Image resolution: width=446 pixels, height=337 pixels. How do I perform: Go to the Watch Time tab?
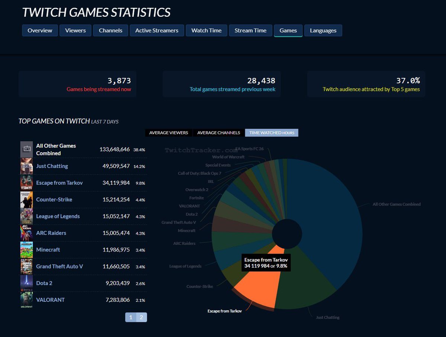[206, 30]
